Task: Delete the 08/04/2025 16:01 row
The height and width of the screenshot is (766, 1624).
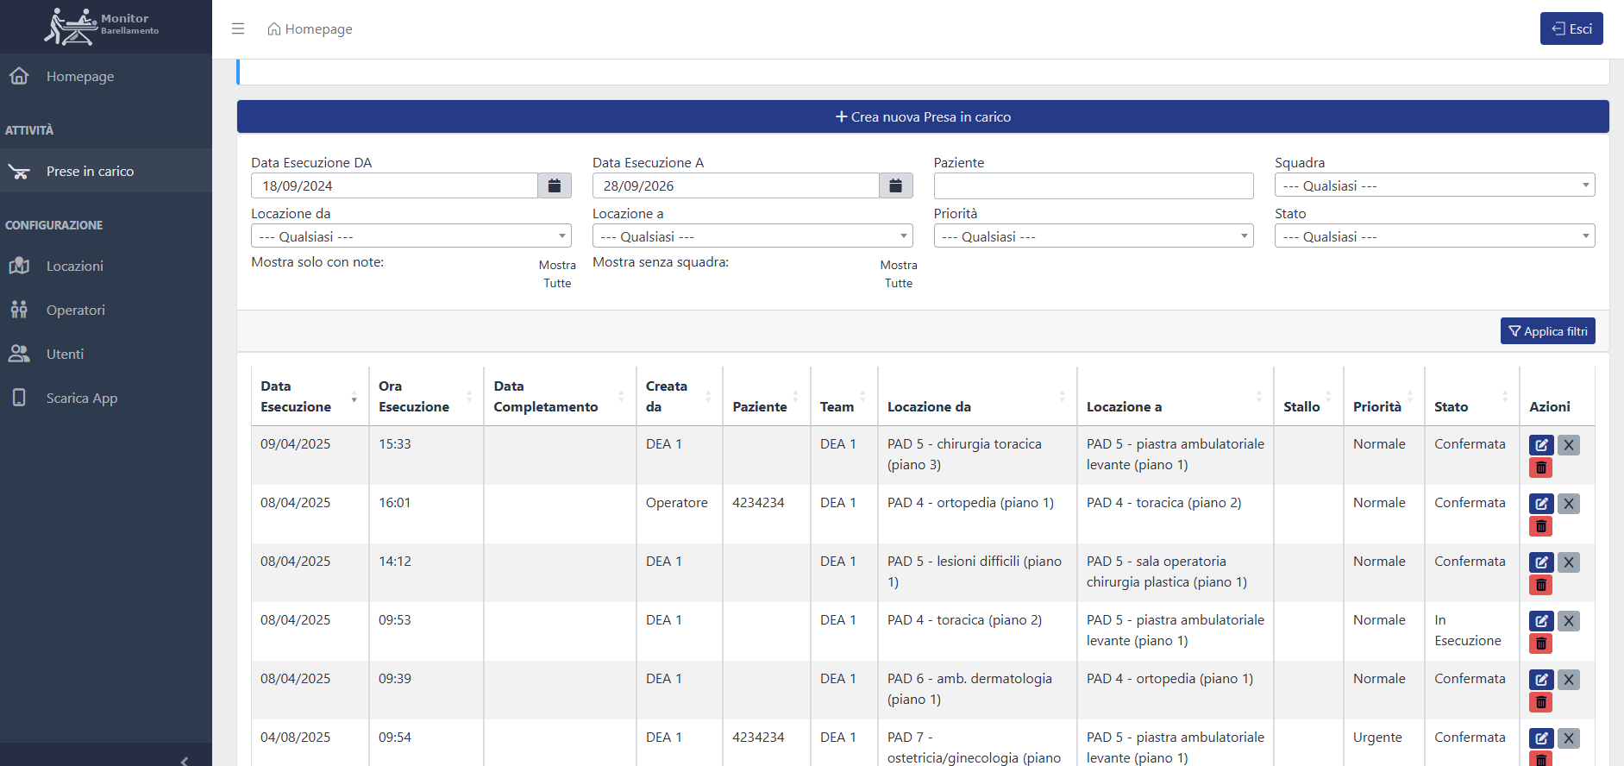Action: pos(1541,526)
